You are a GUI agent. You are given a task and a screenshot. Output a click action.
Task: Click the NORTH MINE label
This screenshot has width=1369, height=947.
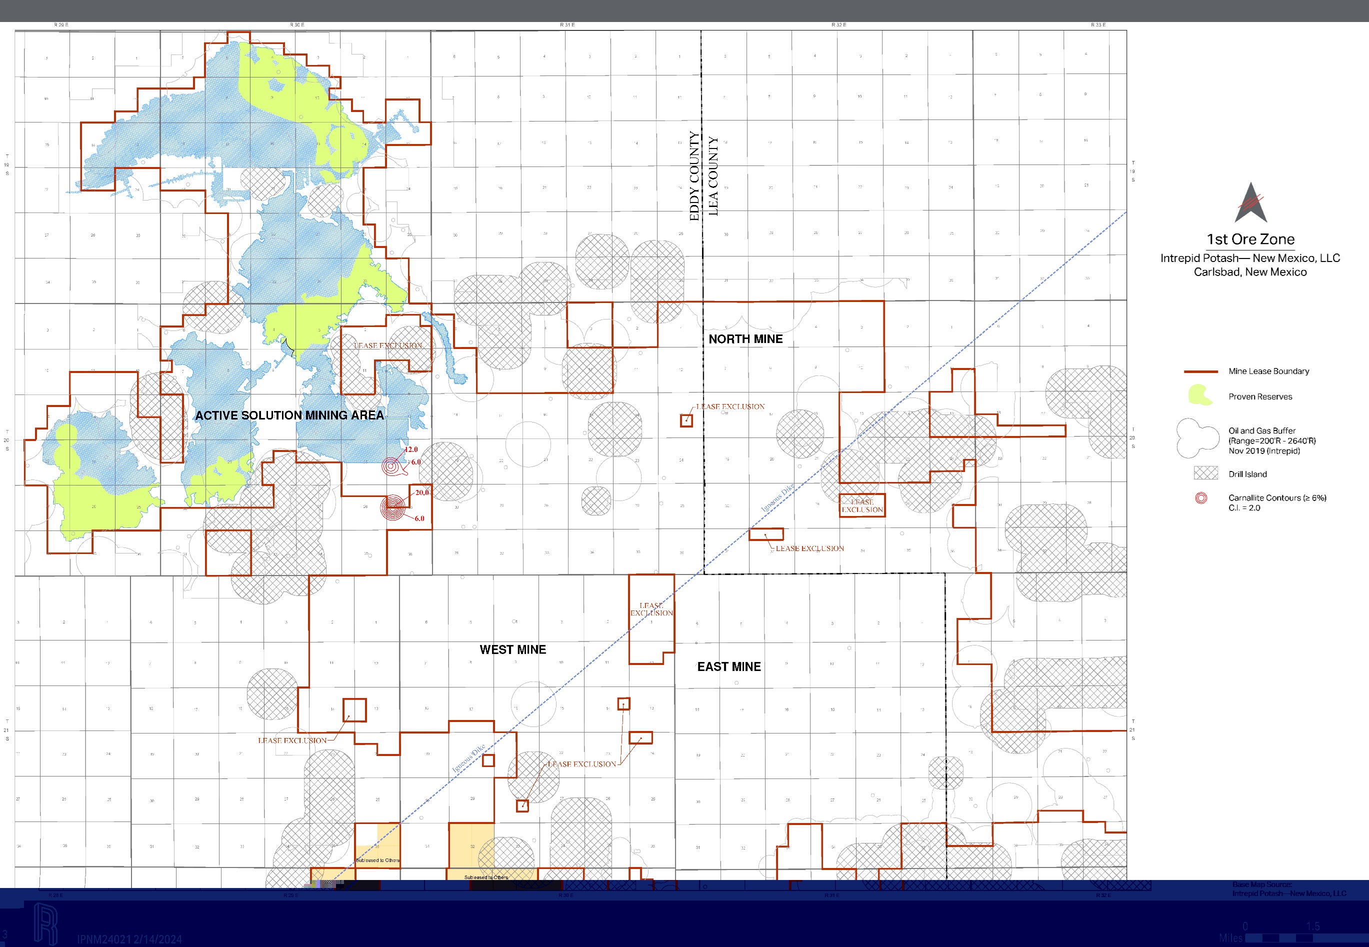point(745,339)
